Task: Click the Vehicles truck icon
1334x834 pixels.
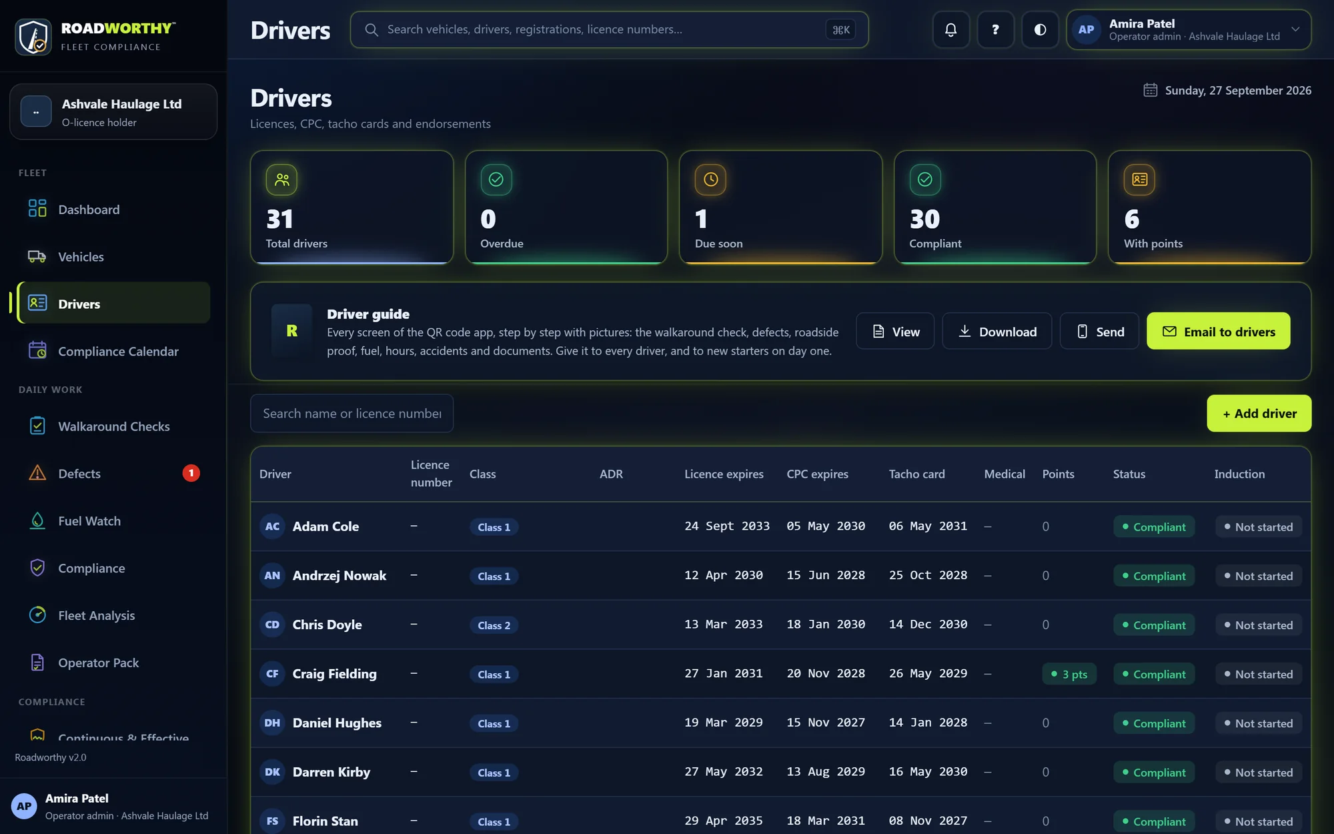Action: click(x=37, y=256)
